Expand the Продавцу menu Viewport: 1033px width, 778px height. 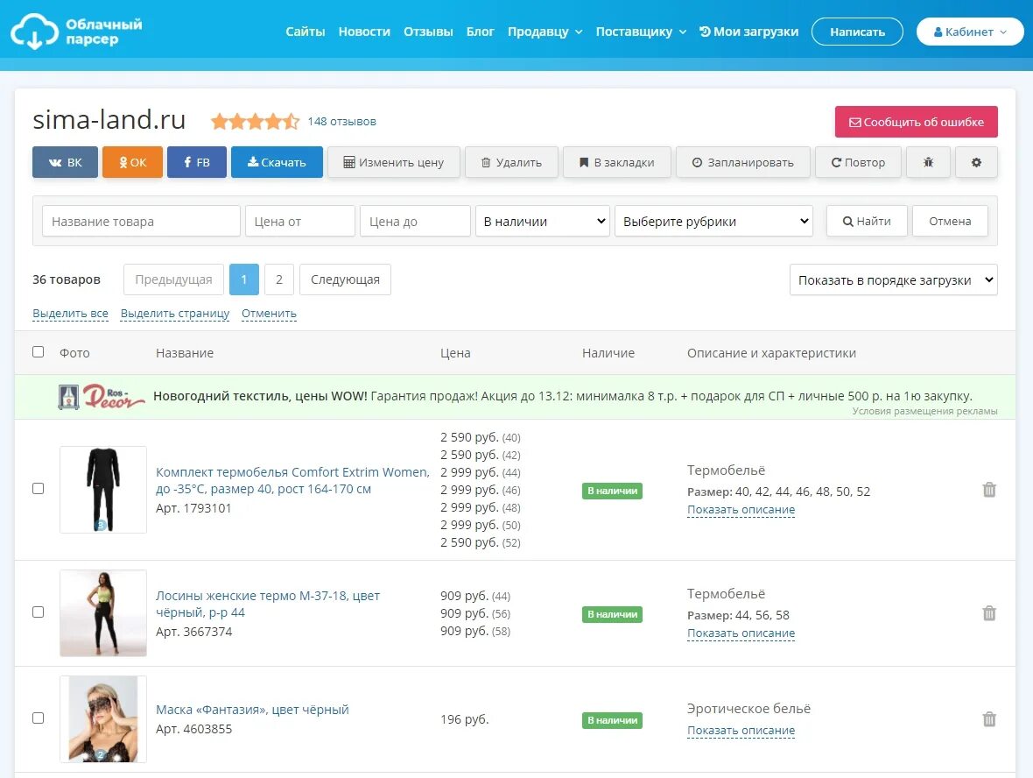click(x=545, y=32)
